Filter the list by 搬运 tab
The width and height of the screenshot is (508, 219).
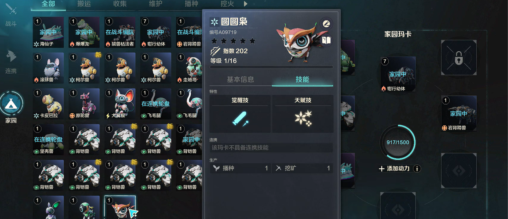point(85,4)
